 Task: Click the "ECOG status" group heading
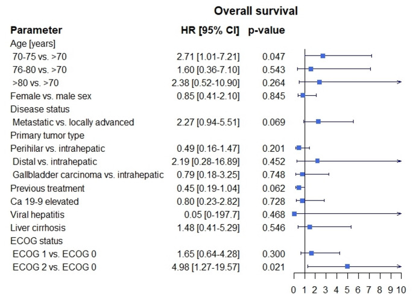pos(35,240)
